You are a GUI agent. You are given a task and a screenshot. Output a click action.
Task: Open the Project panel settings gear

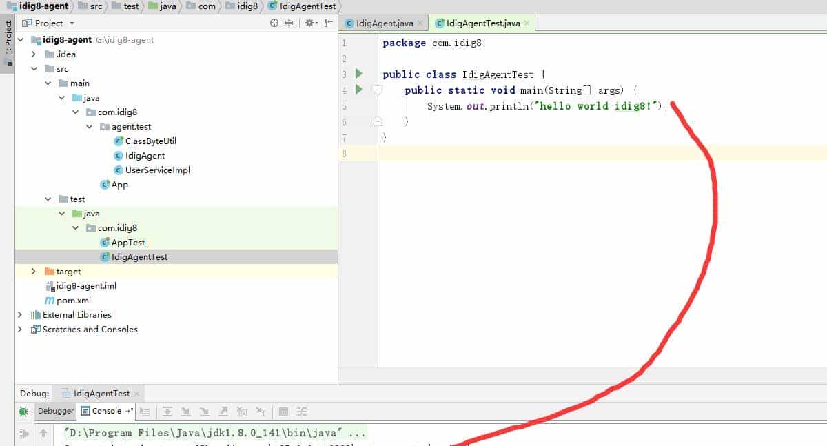click(309, 23)
